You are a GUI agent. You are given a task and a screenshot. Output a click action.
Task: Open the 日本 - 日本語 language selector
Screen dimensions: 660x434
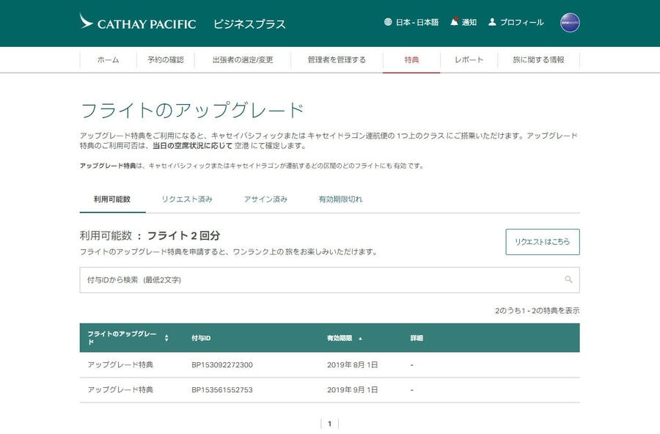[417, 23]
